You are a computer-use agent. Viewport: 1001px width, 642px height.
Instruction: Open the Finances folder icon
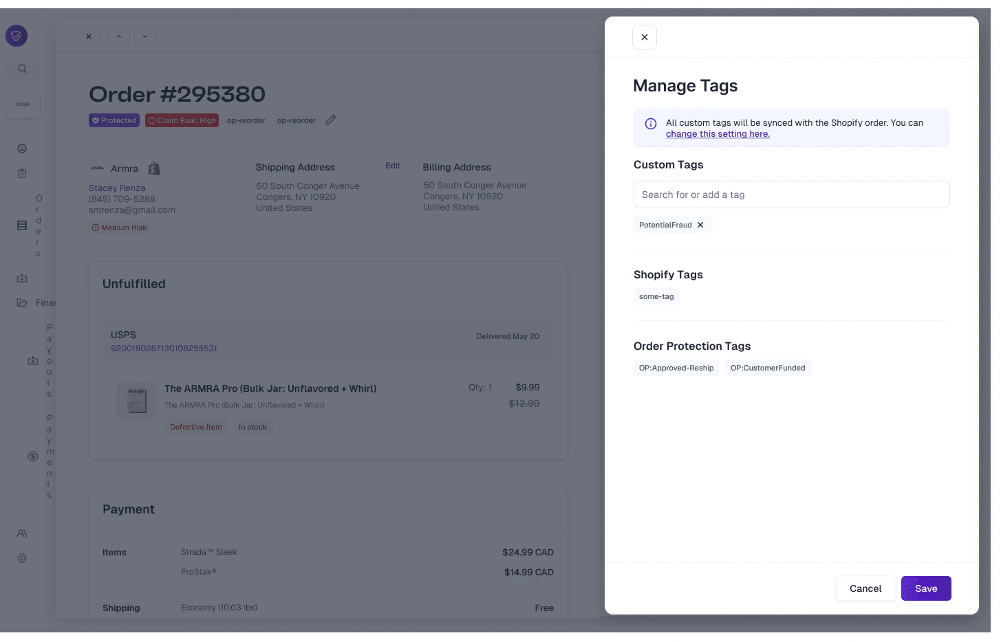(21, 302)
